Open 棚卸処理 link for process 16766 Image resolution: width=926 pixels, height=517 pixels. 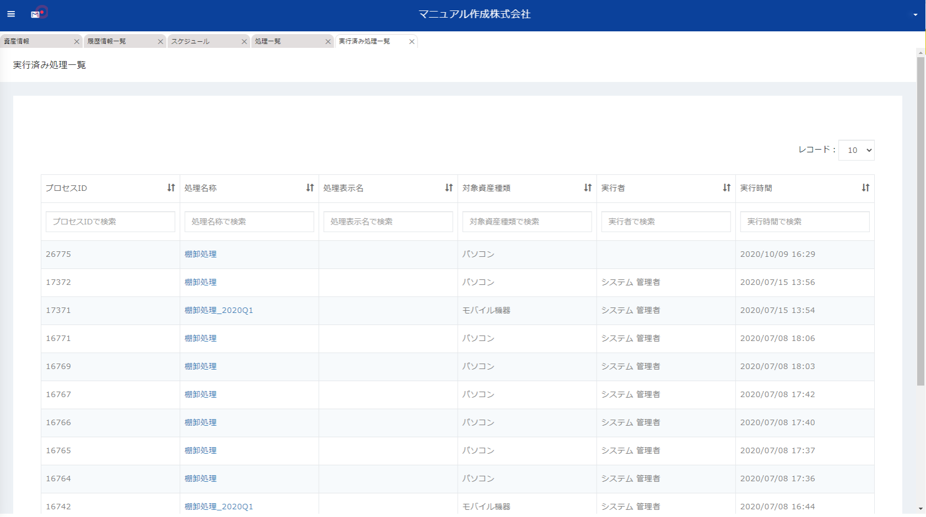point(201,422)
